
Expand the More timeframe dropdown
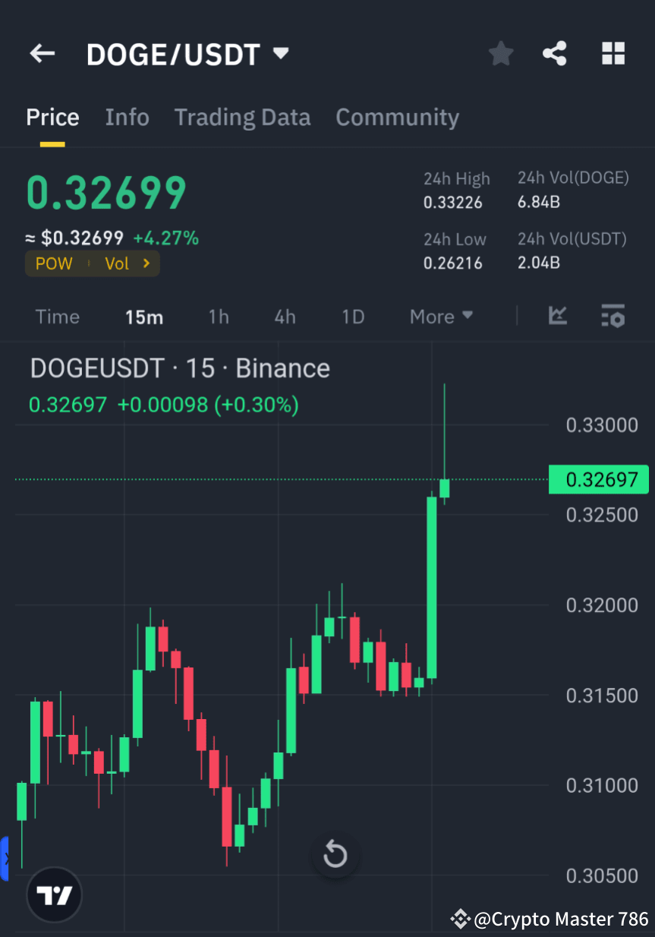(441, 317)
